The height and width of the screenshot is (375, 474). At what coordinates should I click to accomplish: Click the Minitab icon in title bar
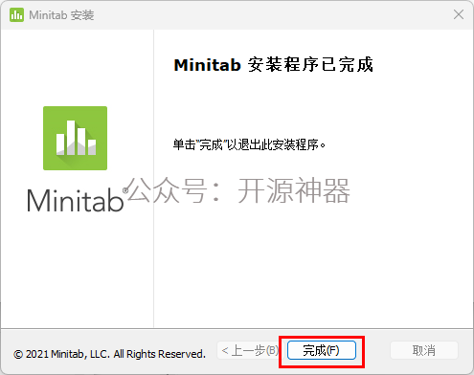coord(16,15)
